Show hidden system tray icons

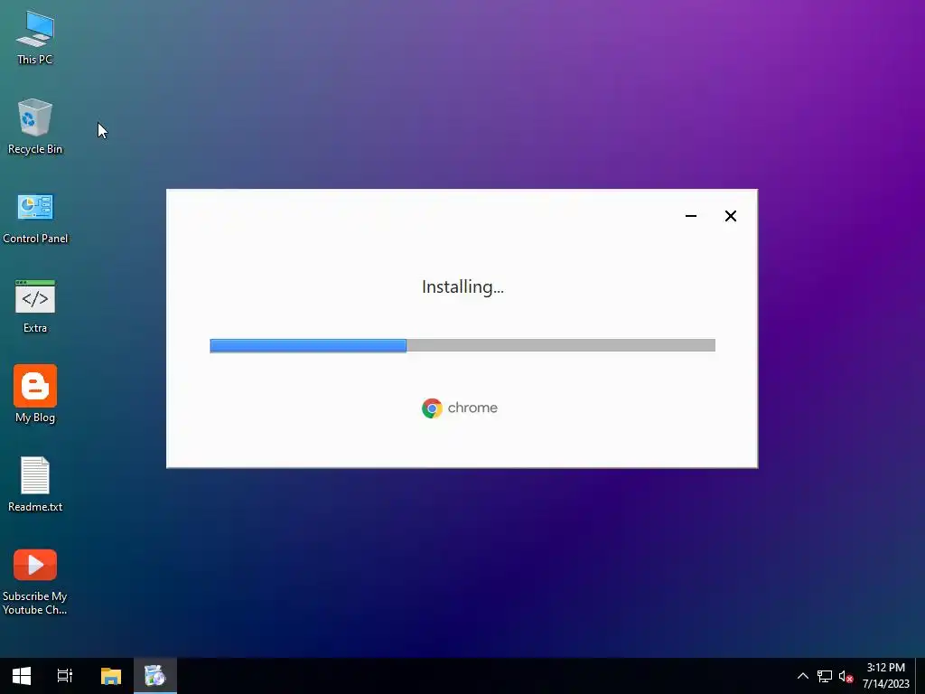803,676
